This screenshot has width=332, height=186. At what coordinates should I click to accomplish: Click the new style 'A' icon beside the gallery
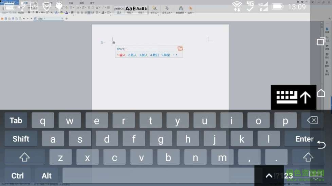coord(154,8)
